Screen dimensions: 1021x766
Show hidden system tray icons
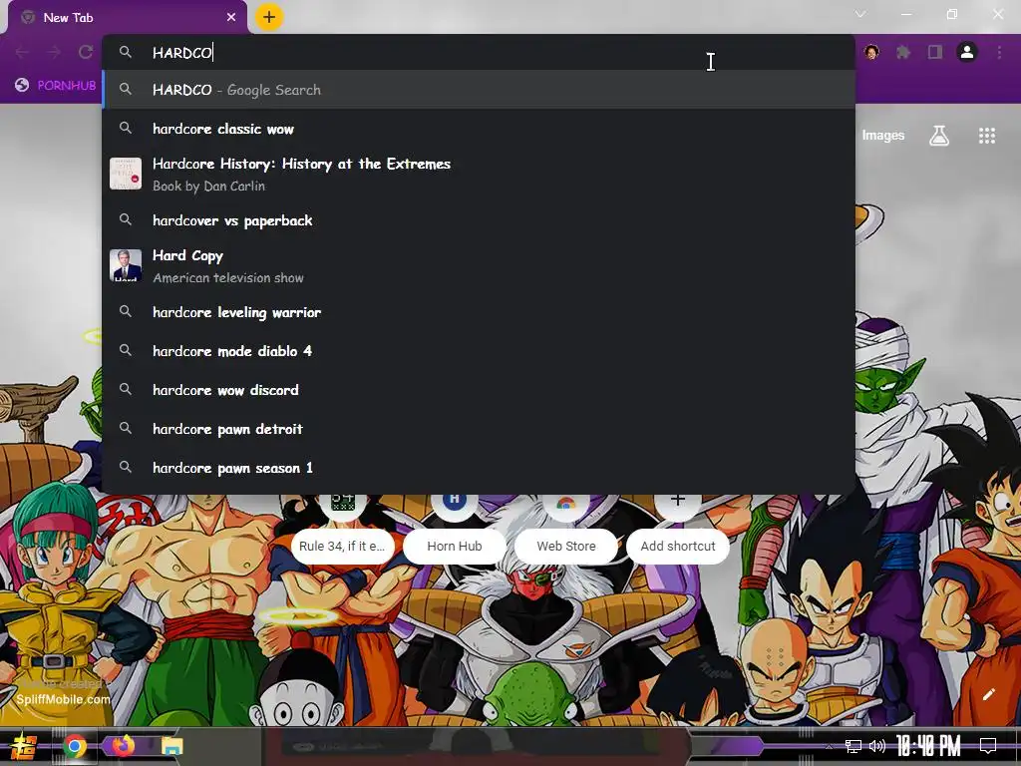coord(829,747)
